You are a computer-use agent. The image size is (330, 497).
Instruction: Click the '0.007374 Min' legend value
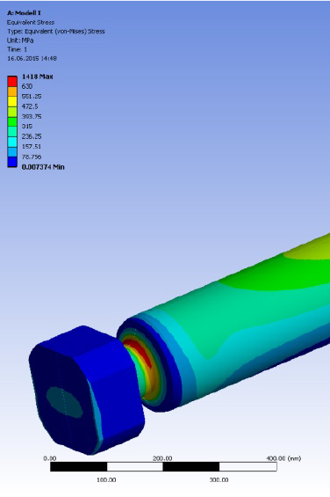coord(43,167)
